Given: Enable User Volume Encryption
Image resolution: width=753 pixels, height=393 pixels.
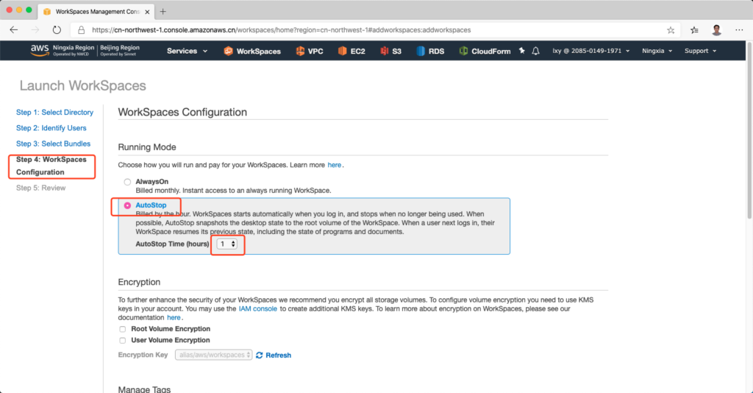Looking at the screenshot, I should [x=122, y=340].
